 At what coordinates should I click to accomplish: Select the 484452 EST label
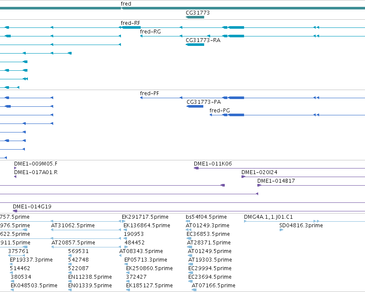[135, 242]
